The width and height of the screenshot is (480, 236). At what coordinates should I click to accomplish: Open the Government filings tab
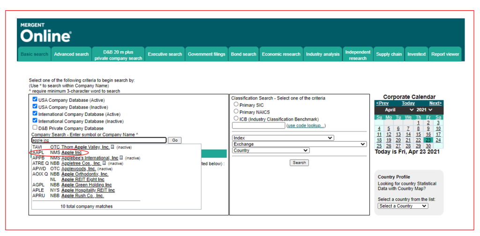pyautogui.click(x=207, y=54)
